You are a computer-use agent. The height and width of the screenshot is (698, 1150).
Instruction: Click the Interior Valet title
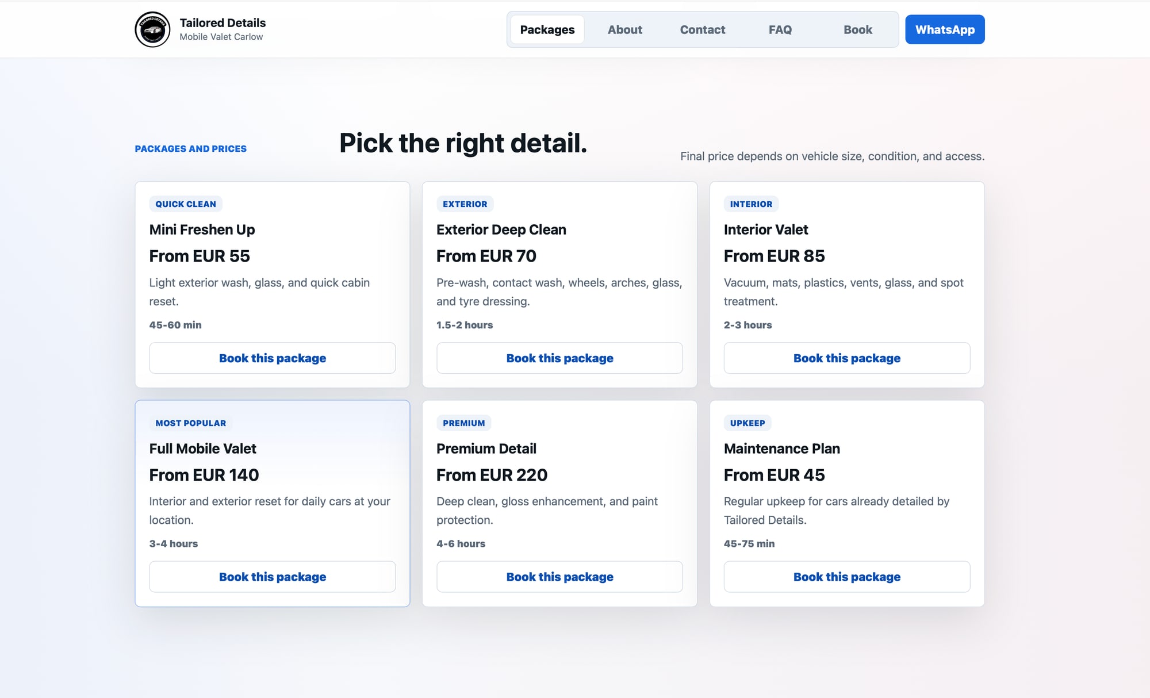coord(766,229)
